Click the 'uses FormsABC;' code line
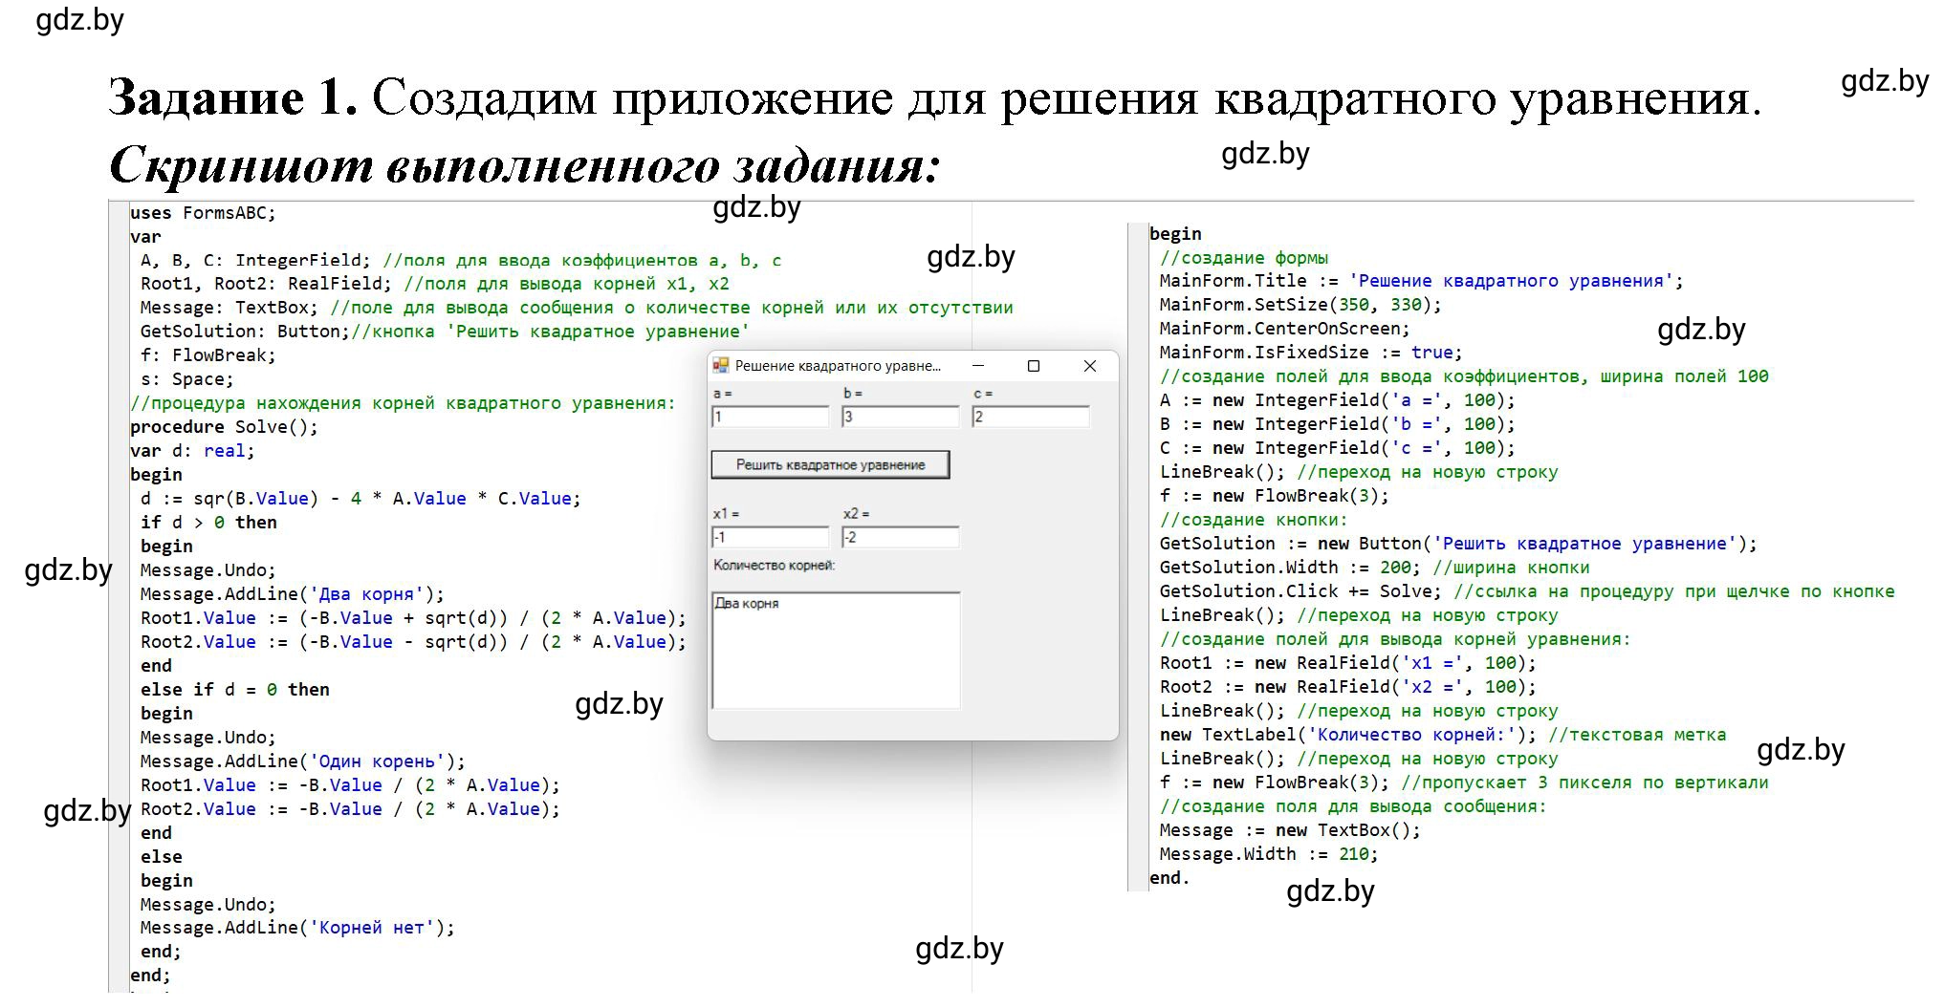Image resolution: width=1944 pixels, height=1008 pixels. (203, 213)
